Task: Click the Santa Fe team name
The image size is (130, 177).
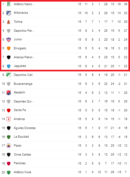Action: tap(20, 110)
